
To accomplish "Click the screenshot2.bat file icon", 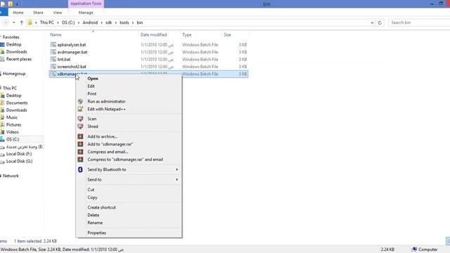I will [53, 67].
